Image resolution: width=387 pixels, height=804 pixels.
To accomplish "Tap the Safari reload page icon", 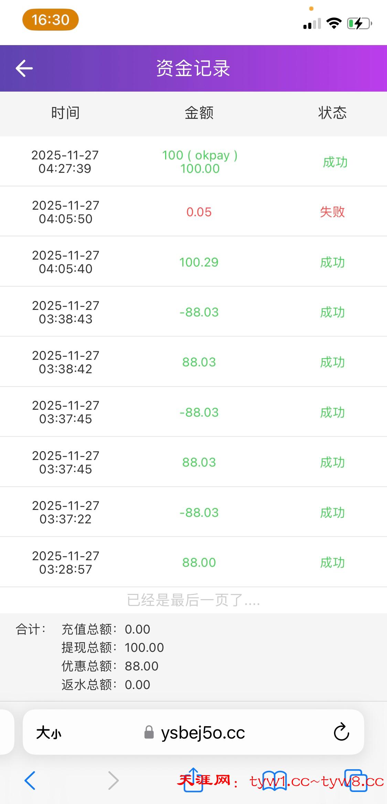I will [341, 732].
